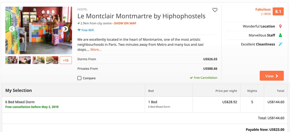Select the second photo thumbnail
This screenshot has width=290, height=132.
25,60
